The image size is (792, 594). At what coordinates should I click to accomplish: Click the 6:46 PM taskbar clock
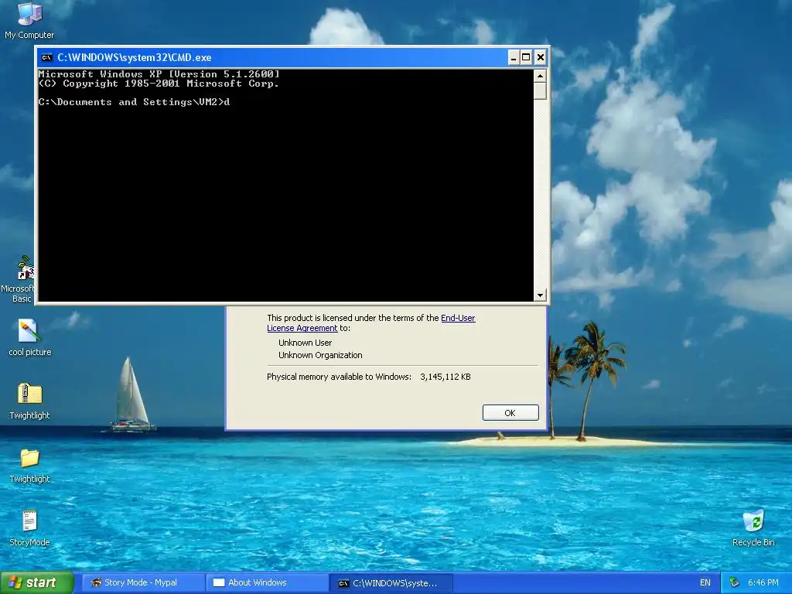click(x=763, y=582)
